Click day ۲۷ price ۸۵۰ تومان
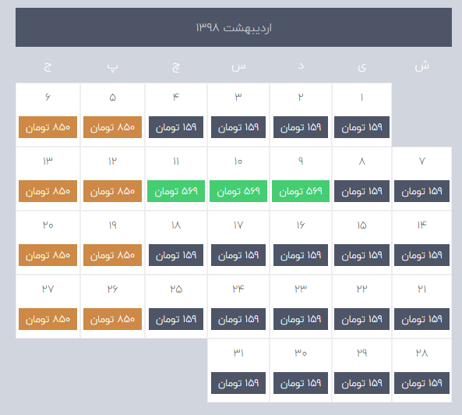This screenshot has width=462, height=415. 48,319
